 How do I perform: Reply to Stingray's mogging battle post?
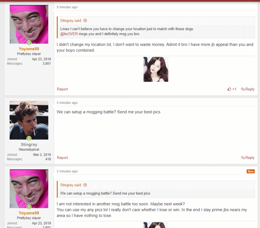click(247, 158)
